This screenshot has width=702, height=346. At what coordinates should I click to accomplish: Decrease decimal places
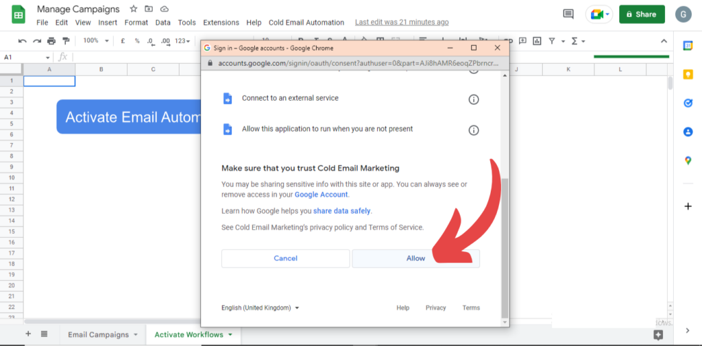click(151, 41)
